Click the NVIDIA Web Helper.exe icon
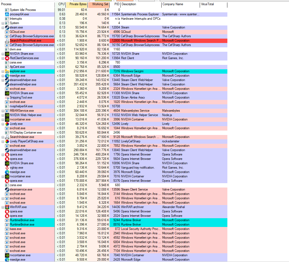The width and height of the screenshot is (289, 262). click(7, 115)
